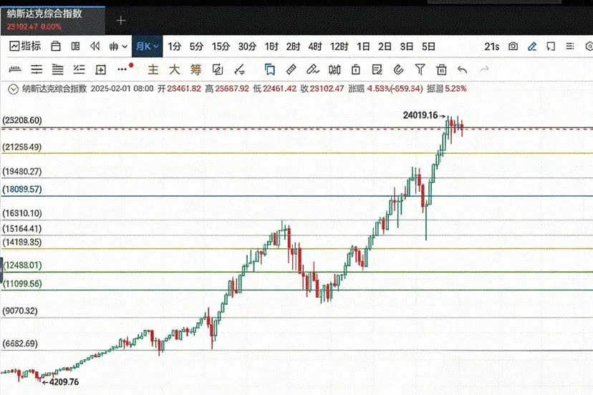The width and height of the screenshot is (593, 395).
Task: Select the pen signature drawing tool
Action: (x=313, y=69)
